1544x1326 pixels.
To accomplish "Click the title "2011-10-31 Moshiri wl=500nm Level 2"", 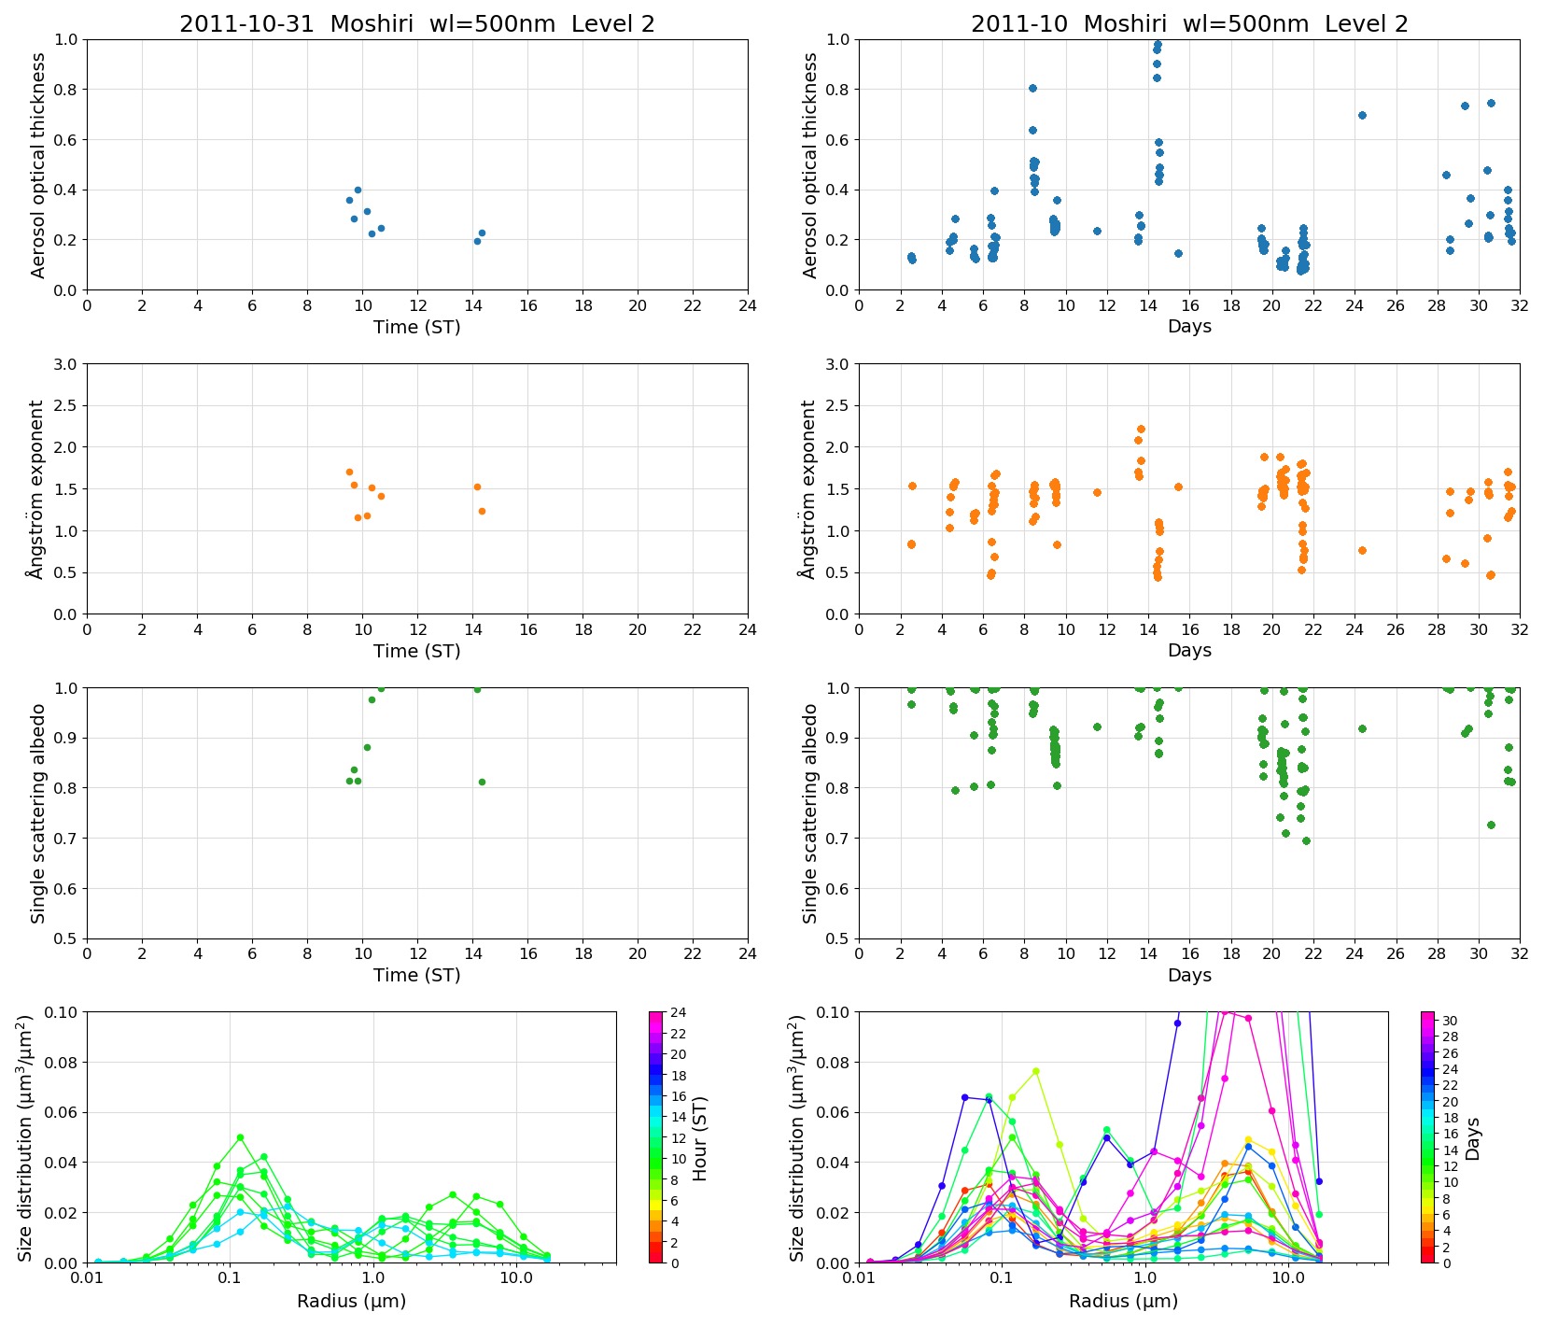I will click(417, 24).
